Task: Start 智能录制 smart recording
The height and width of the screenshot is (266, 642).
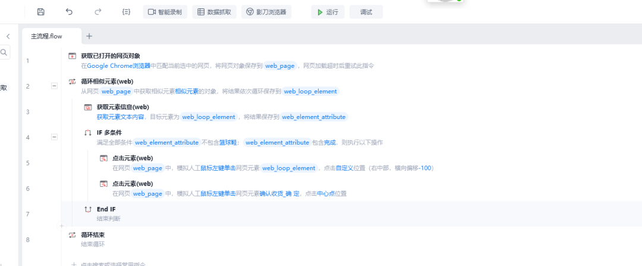Action: (x=165, y=12)
